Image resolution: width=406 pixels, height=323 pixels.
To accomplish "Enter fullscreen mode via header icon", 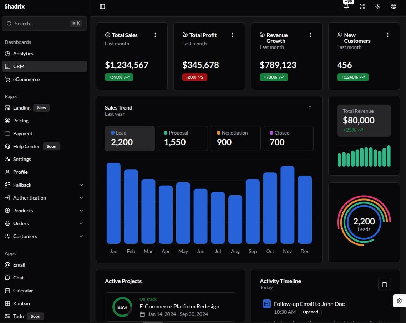I will (x=362, y=6).
